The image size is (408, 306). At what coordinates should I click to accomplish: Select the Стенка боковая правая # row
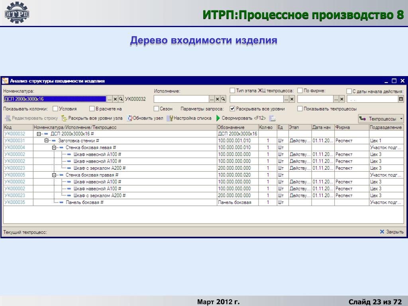tap(204, 175)
